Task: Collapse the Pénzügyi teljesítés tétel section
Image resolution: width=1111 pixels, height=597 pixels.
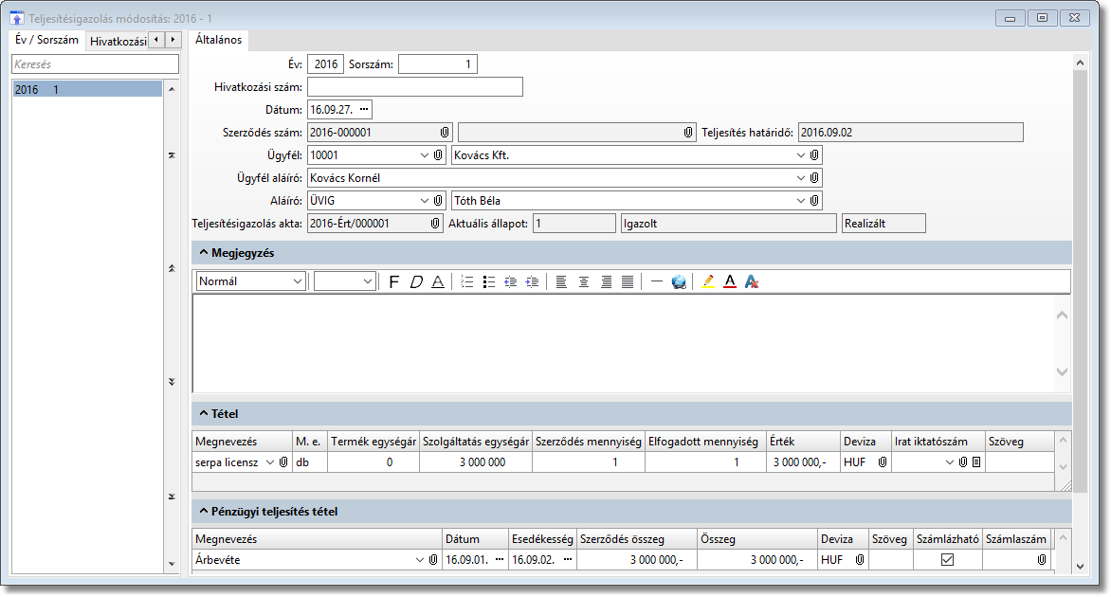Action: tap(204, 512)
